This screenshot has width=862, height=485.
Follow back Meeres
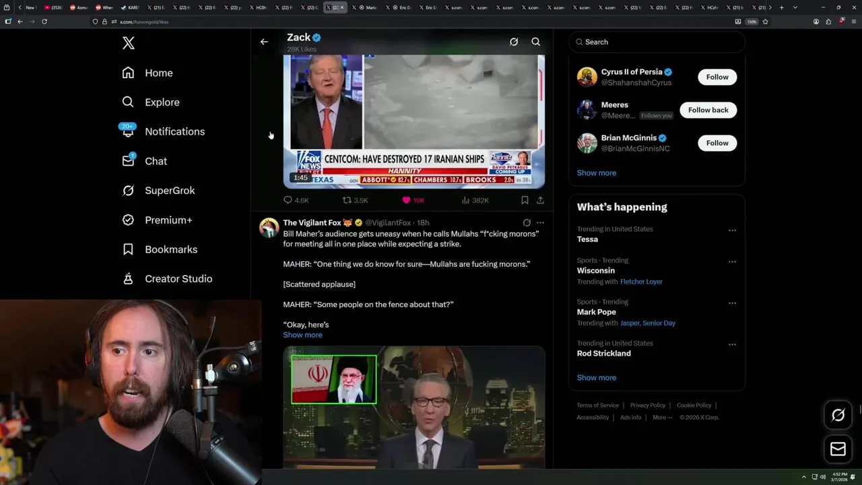pyautogui.click(x=708, y=110)
